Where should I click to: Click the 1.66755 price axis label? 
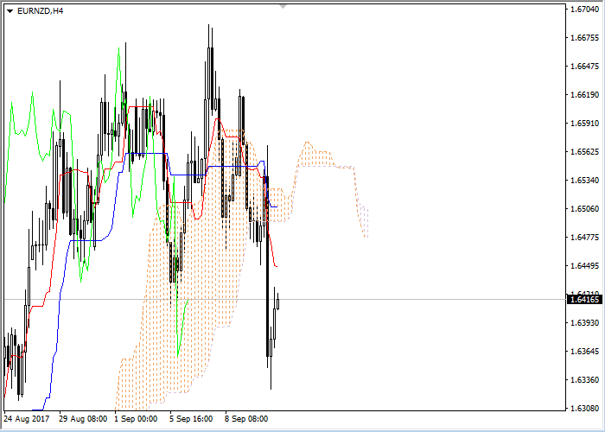pos(584,38)
